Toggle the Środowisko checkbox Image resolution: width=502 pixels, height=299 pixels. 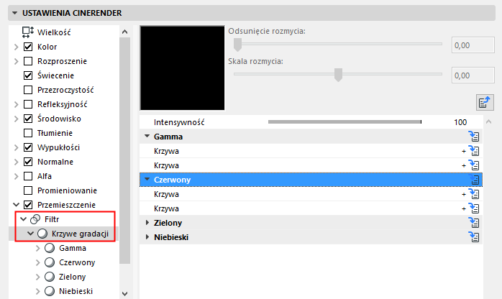pos(28,119)
